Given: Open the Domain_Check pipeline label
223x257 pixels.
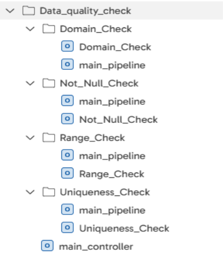Looking at the screenshot, I should coord(115,47).
